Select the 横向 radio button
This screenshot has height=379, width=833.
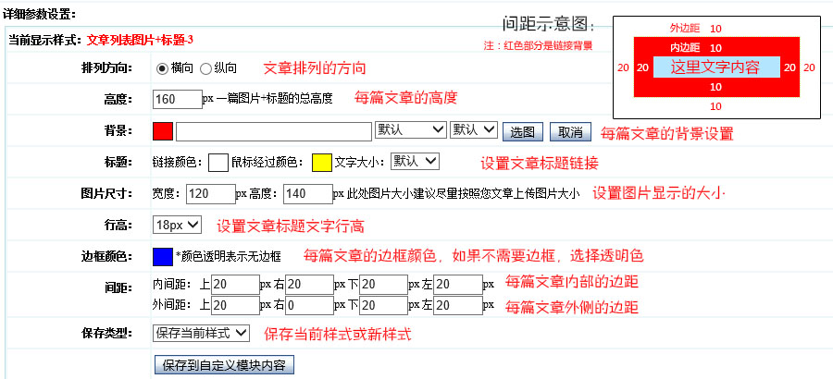pyautogui.click(x=162, y=67)
